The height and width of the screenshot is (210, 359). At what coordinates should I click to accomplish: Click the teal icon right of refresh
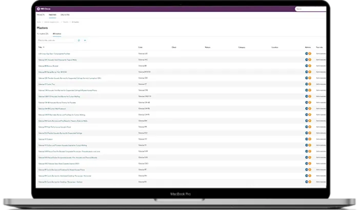[x=85, y=41]
